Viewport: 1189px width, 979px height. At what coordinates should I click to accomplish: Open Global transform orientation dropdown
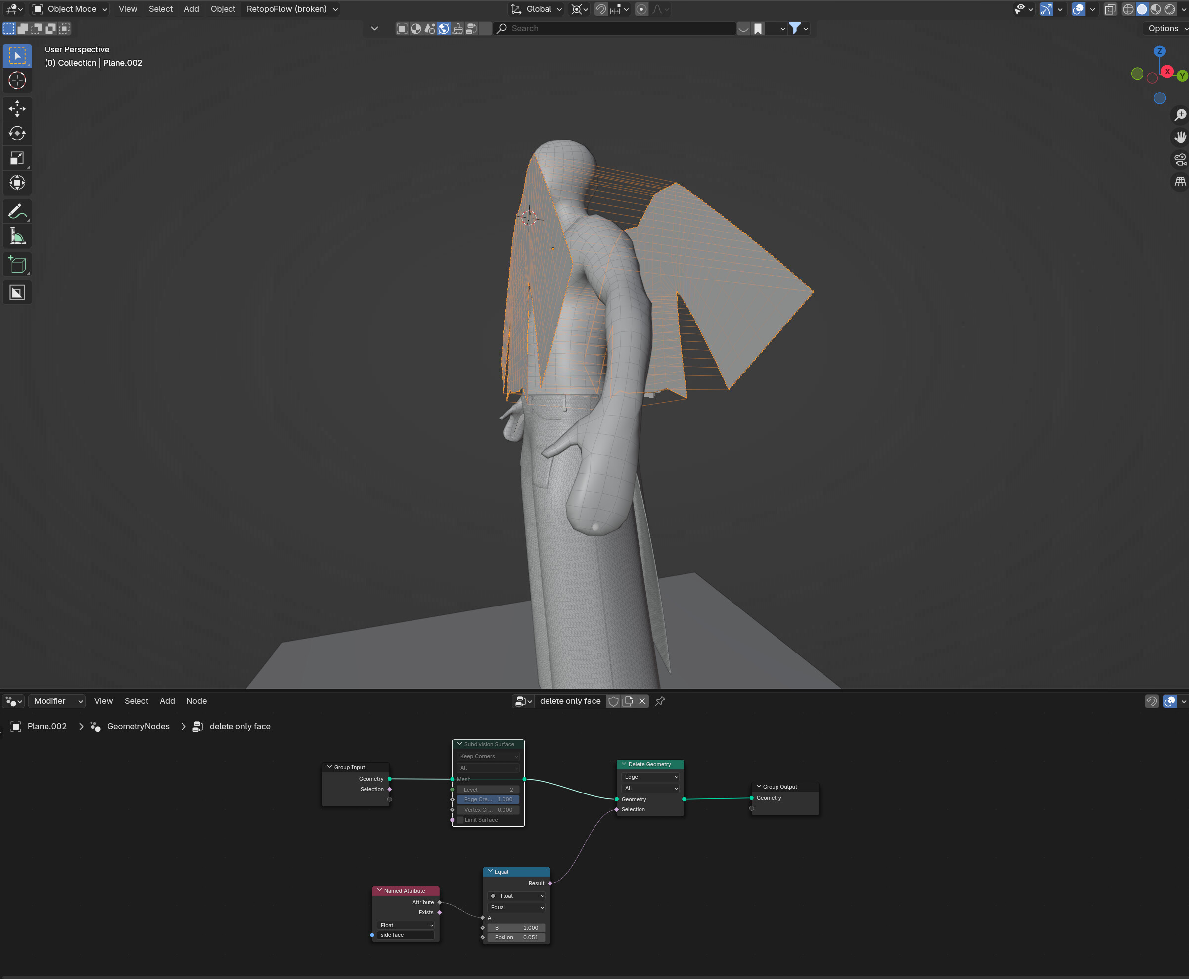click(536, 9)
